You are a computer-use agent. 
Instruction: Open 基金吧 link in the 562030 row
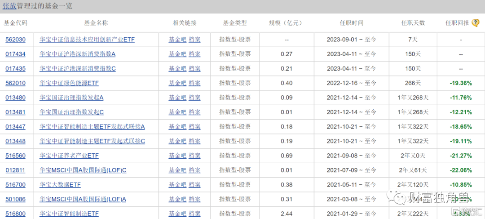pos(177,40)
